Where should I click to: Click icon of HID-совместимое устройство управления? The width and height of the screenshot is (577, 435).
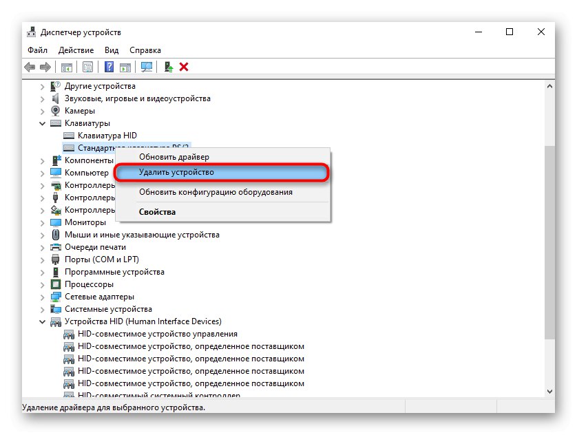(x=69, y=334)
